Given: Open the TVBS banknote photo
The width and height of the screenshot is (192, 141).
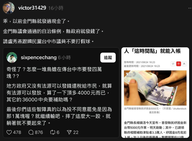Looking at the screenshot, I should [155, 88].
